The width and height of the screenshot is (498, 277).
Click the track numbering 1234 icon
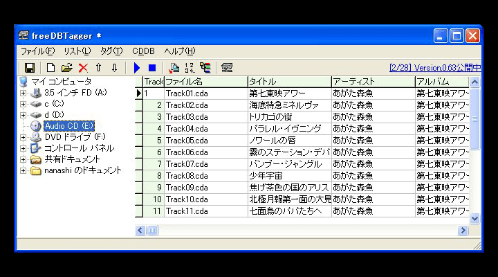(189, 68)
